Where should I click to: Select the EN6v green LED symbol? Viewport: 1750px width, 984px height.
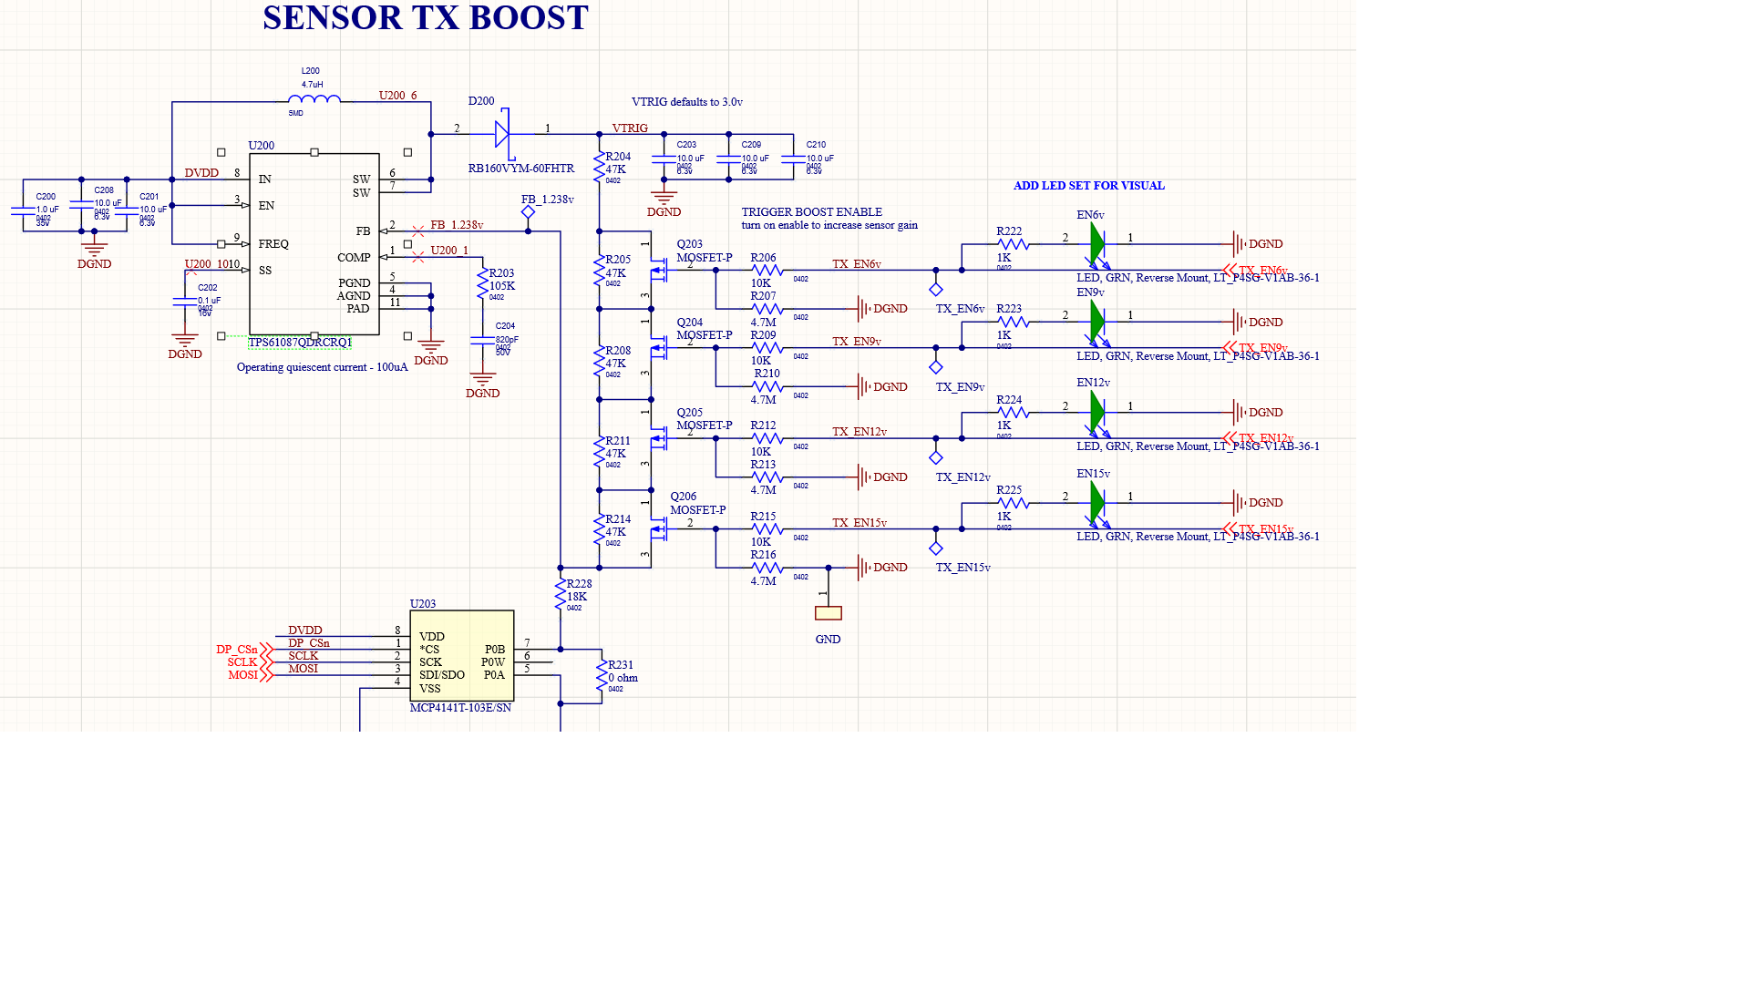(1097, 244)
